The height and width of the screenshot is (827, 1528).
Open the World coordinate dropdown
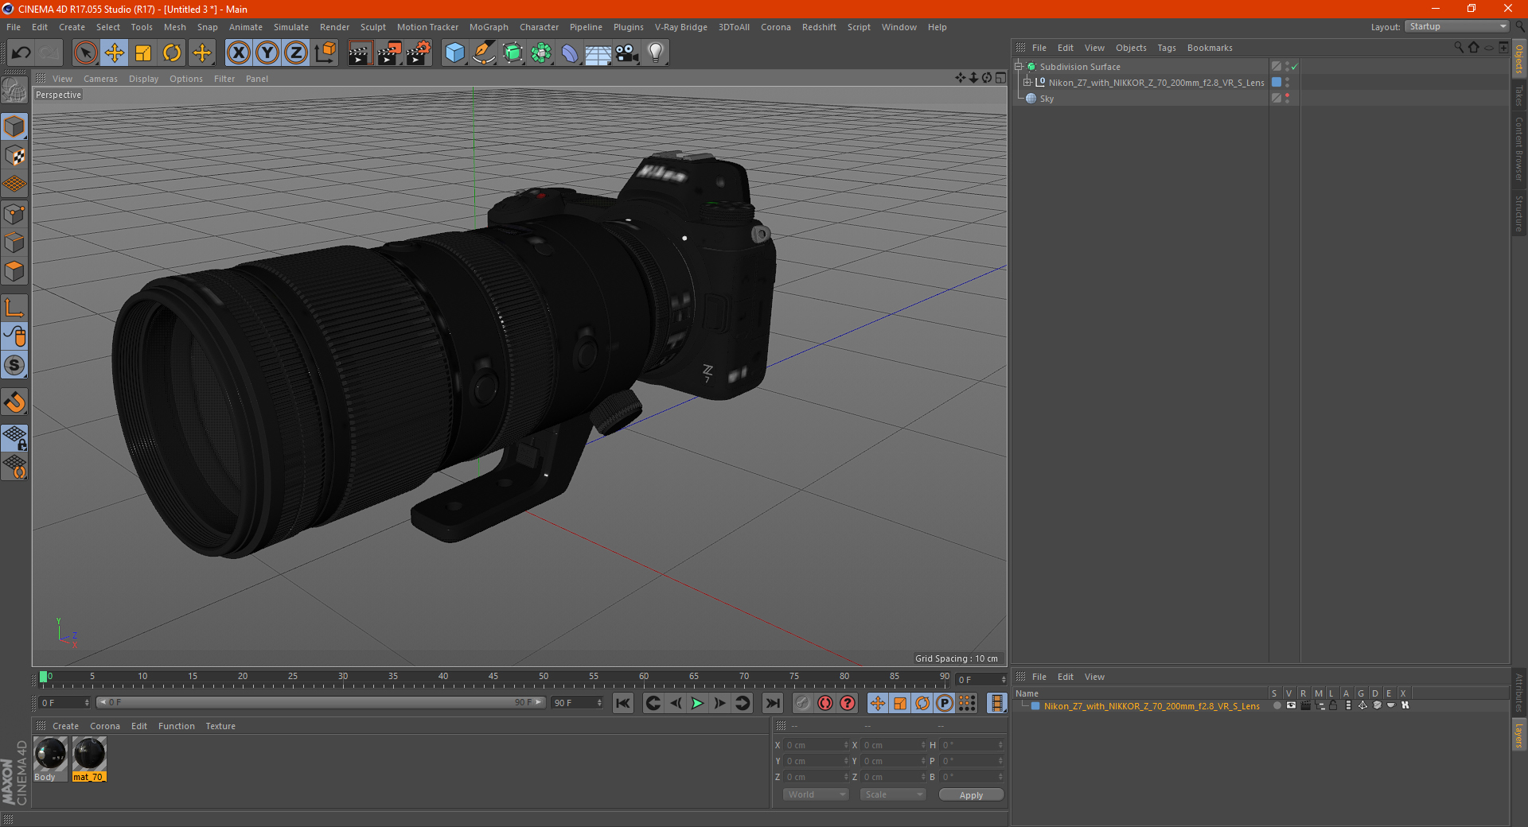pyautogui.click(x=816, y=794)
